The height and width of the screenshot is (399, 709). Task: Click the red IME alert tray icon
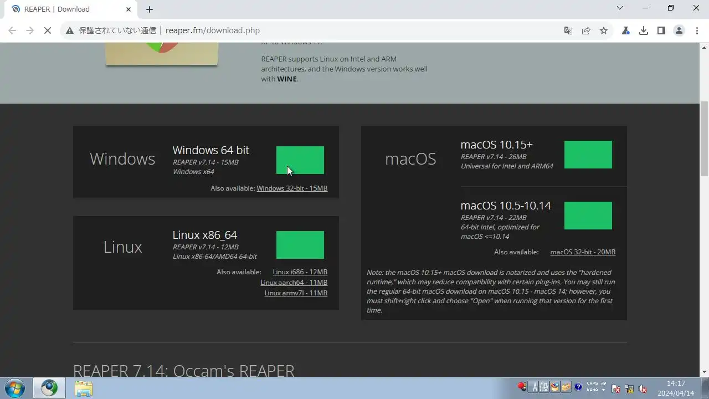click(522, 387)
